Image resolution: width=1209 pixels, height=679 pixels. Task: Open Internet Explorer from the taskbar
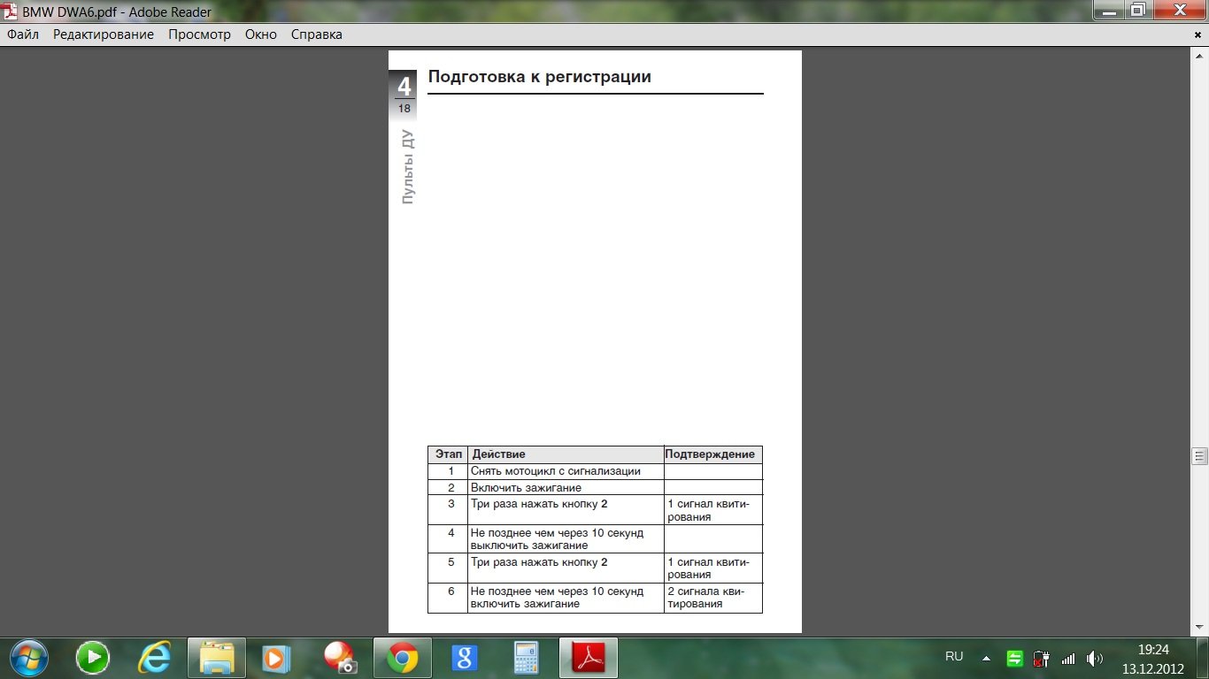click(x=154, y=658)
